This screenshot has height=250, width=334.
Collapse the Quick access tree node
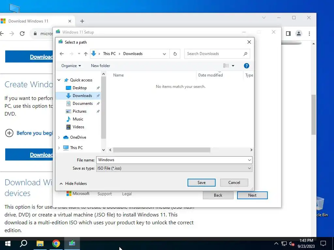[59, 80]
